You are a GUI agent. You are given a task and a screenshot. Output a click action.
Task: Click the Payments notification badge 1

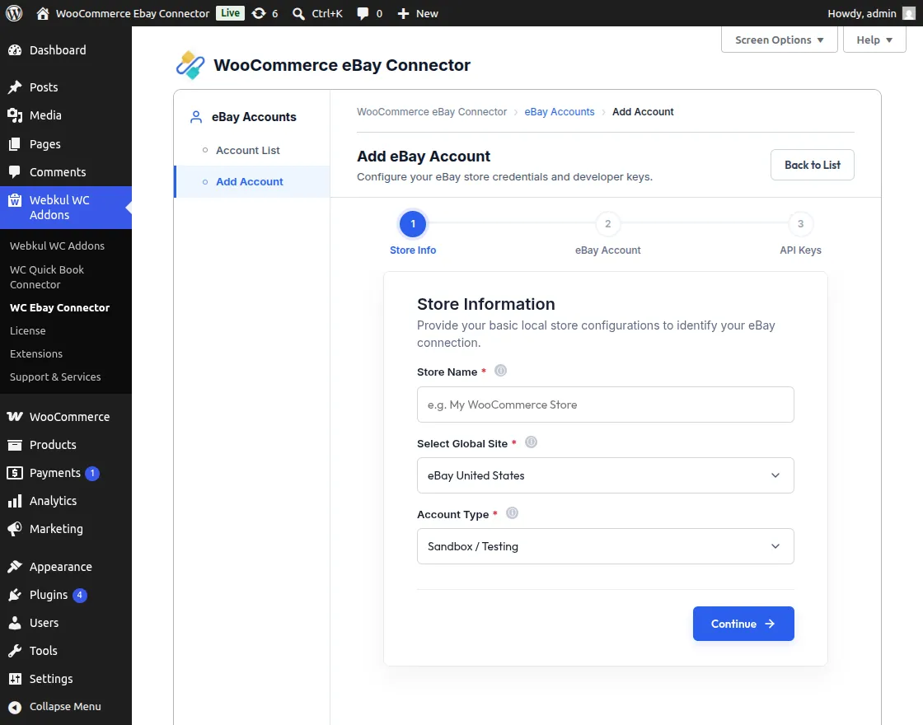[91, 473]
